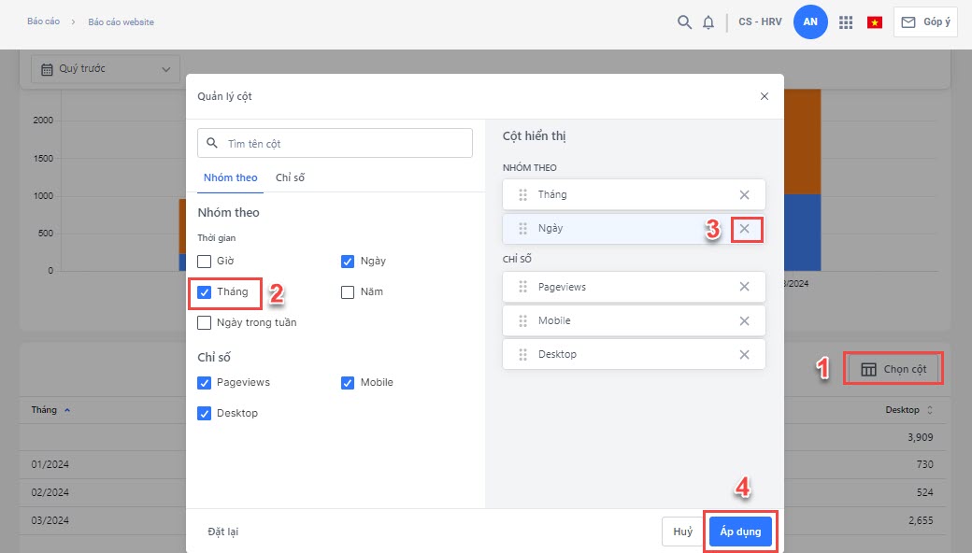Expand the Quý trước date dropdown
This screenshot has height=553, width=972.
tap(106, 68)
